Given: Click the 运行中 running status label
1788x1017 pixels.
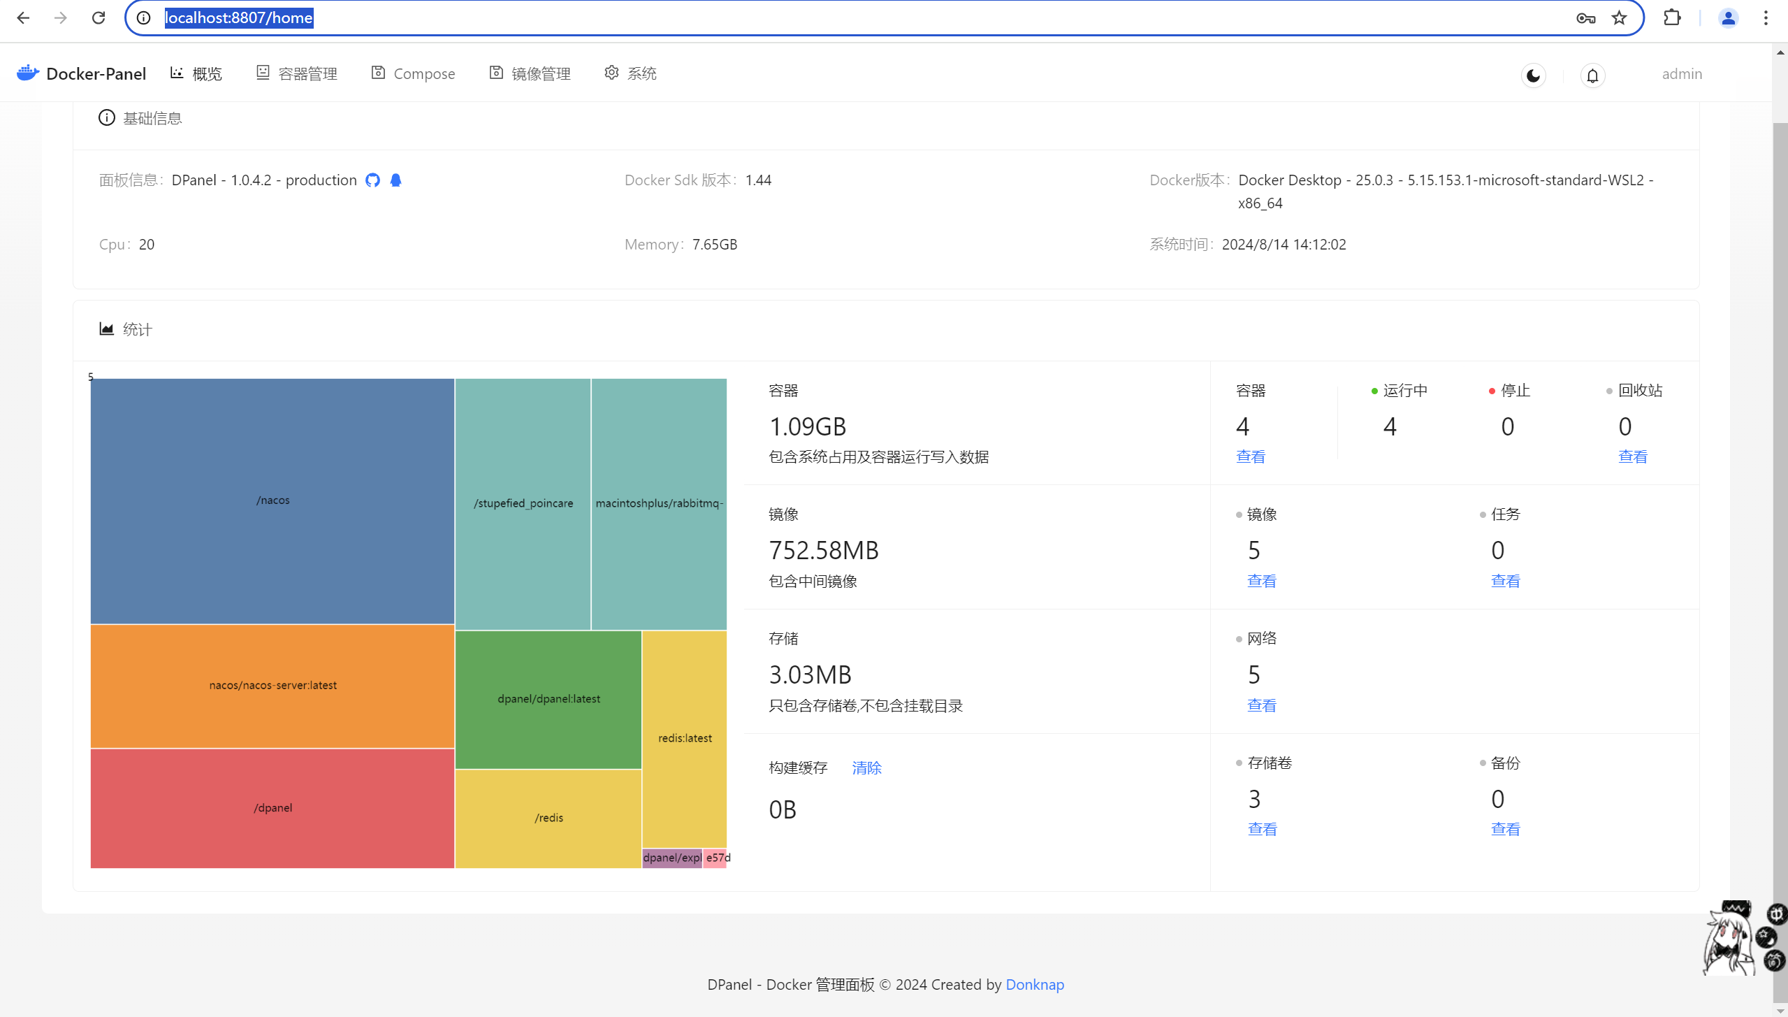Looking at the screenshot, I should [x=1405, y=391].
